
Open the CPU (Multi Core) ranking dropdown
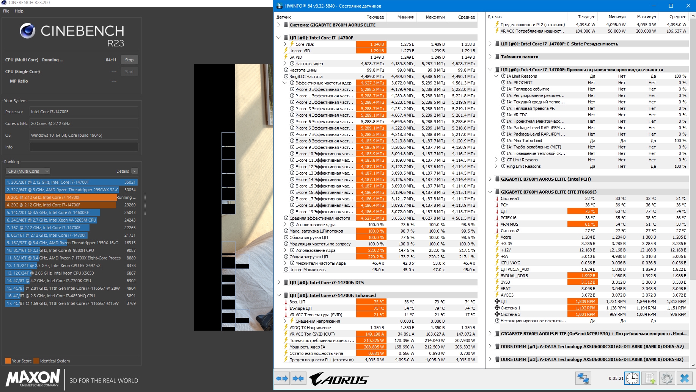pyautogui.click(x=28, y=171)
